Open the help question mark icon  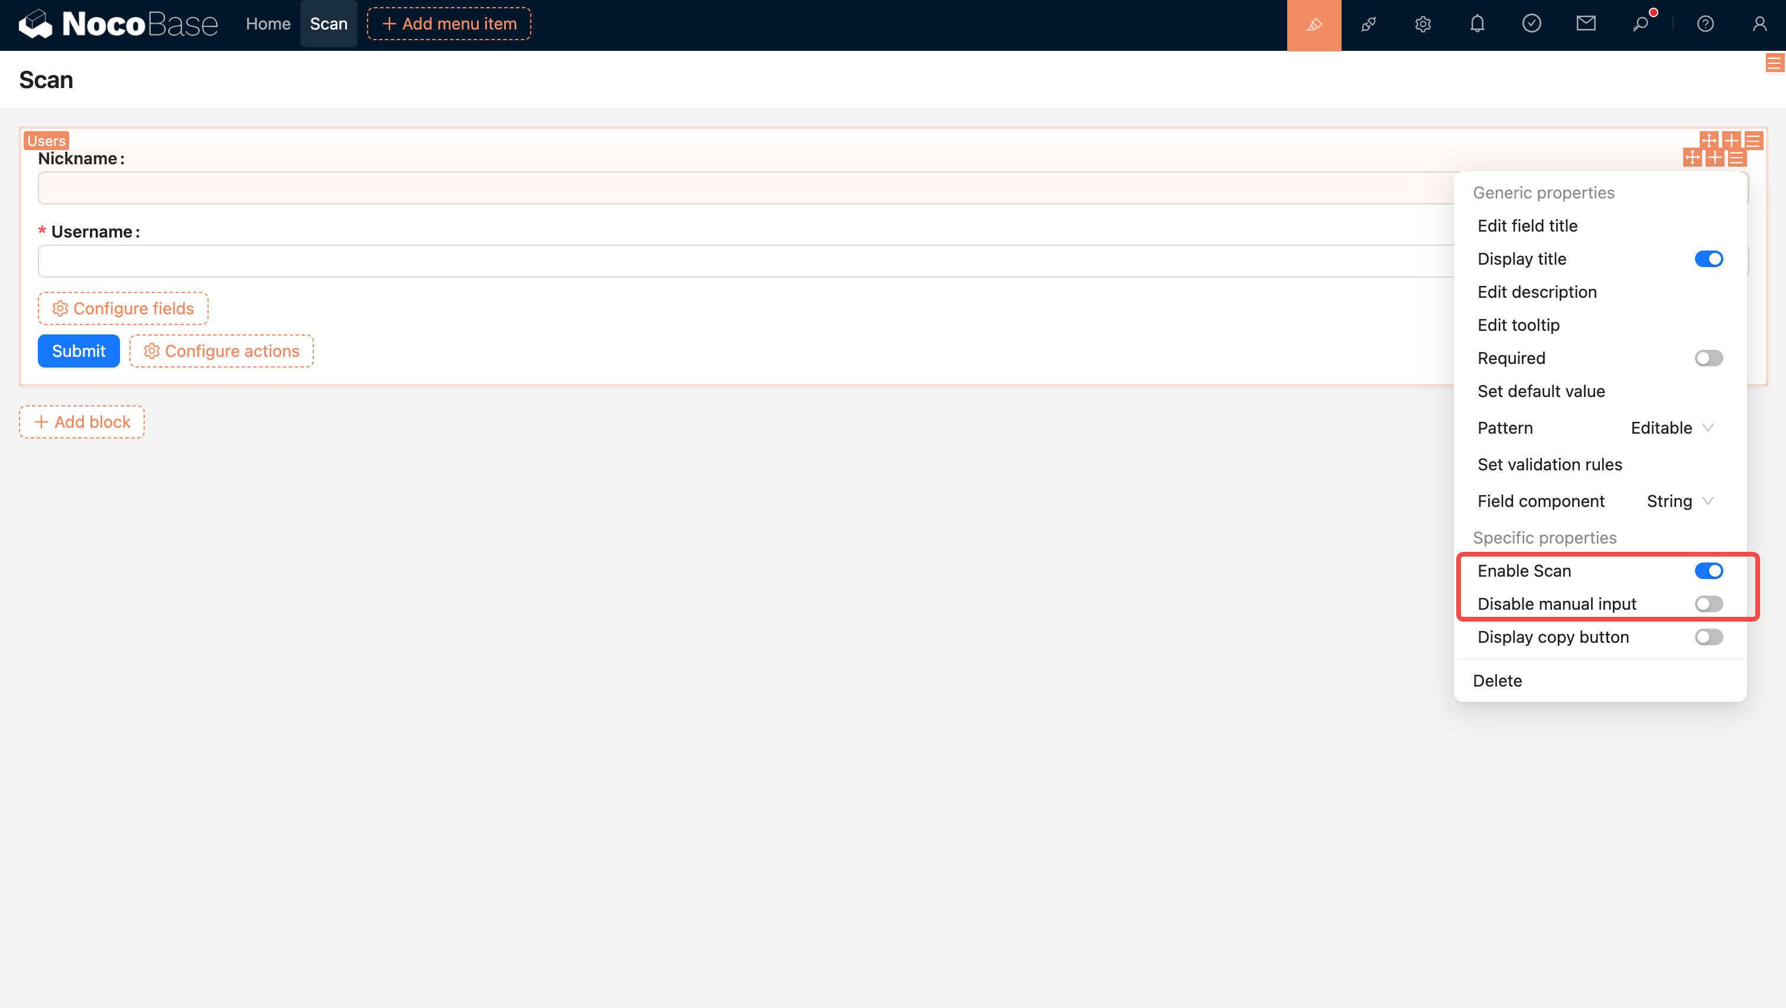[1706, 24]
